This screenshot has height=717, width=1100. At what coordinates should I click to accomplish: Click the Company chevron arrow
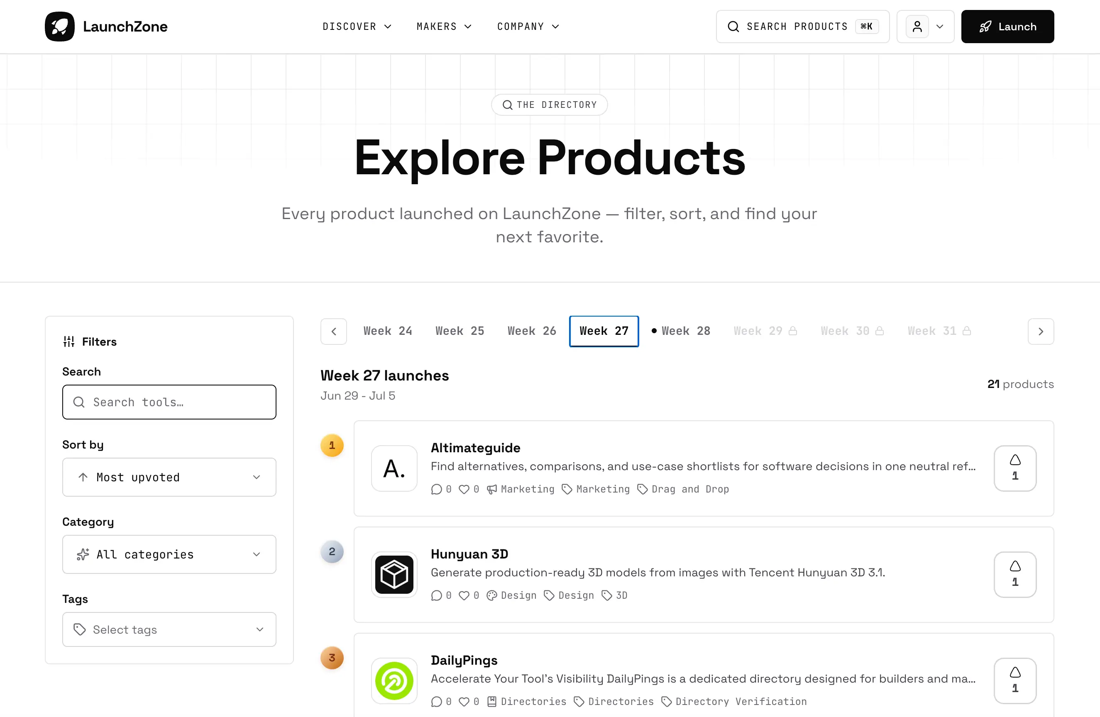[555, 26]
